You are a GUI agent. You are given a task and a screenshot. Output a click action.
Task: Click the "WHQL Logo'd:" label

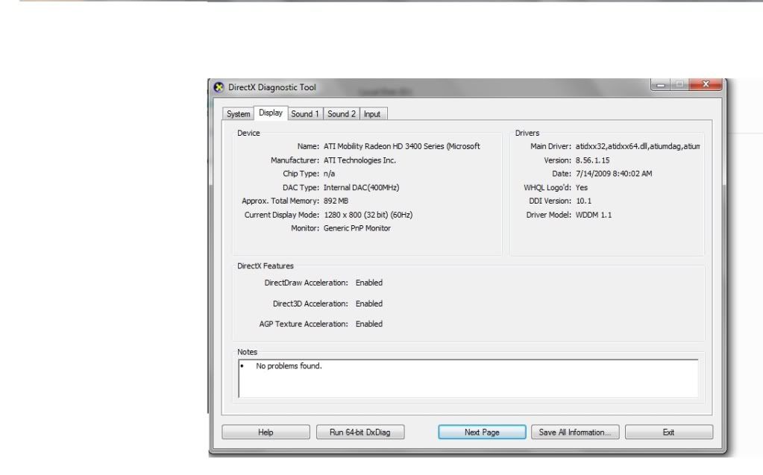coord(547,187)
